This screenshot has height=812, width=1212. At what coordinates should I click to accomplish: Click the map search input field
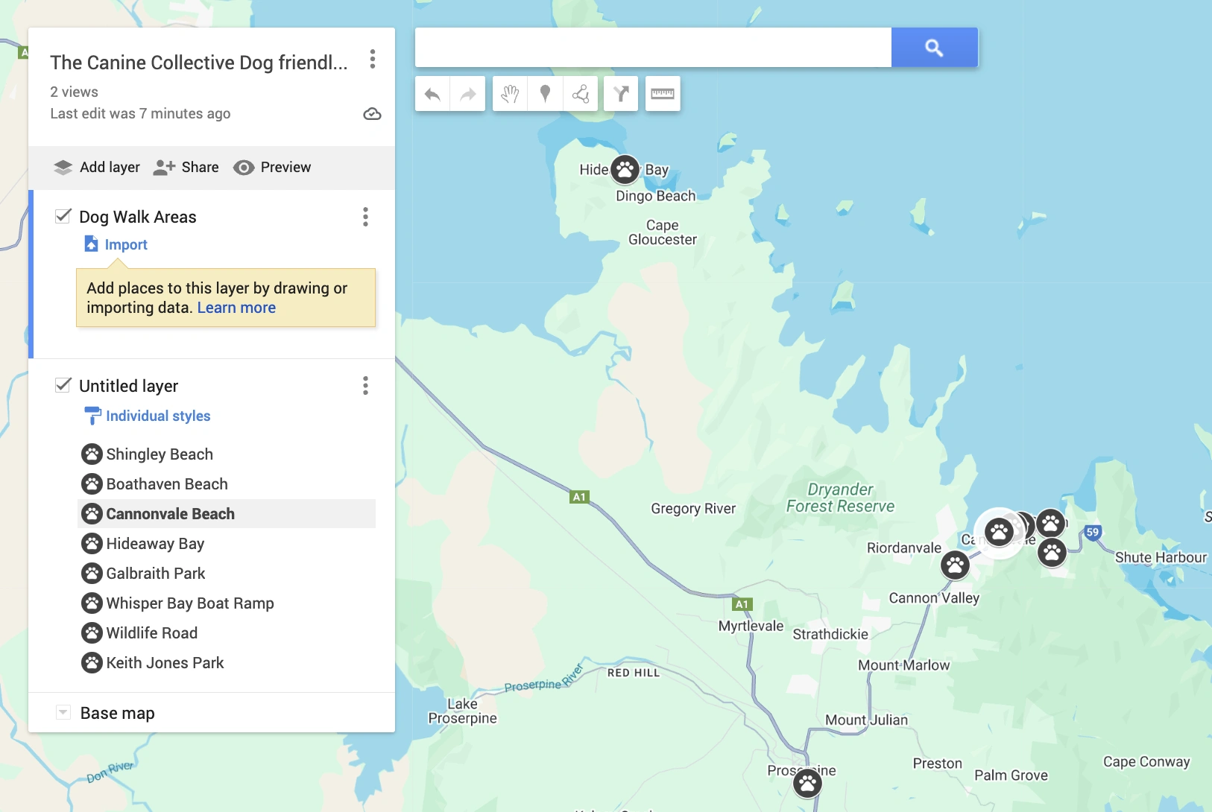(x=653, y=48)
